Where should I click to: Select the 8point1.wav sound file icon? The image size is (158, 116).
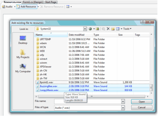(38, 82)
